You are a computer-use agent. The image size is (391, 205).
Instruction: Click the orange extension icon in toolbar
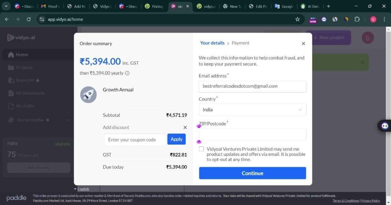pyautogui.click(x=346, y=19)
